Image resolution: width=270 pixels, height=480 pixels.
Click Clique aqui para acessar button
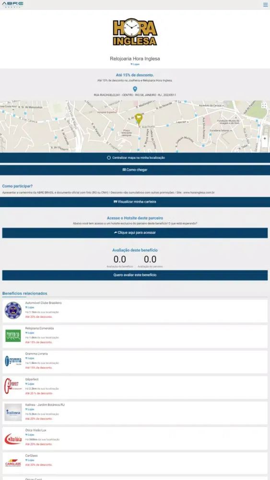tap(135, 233)
